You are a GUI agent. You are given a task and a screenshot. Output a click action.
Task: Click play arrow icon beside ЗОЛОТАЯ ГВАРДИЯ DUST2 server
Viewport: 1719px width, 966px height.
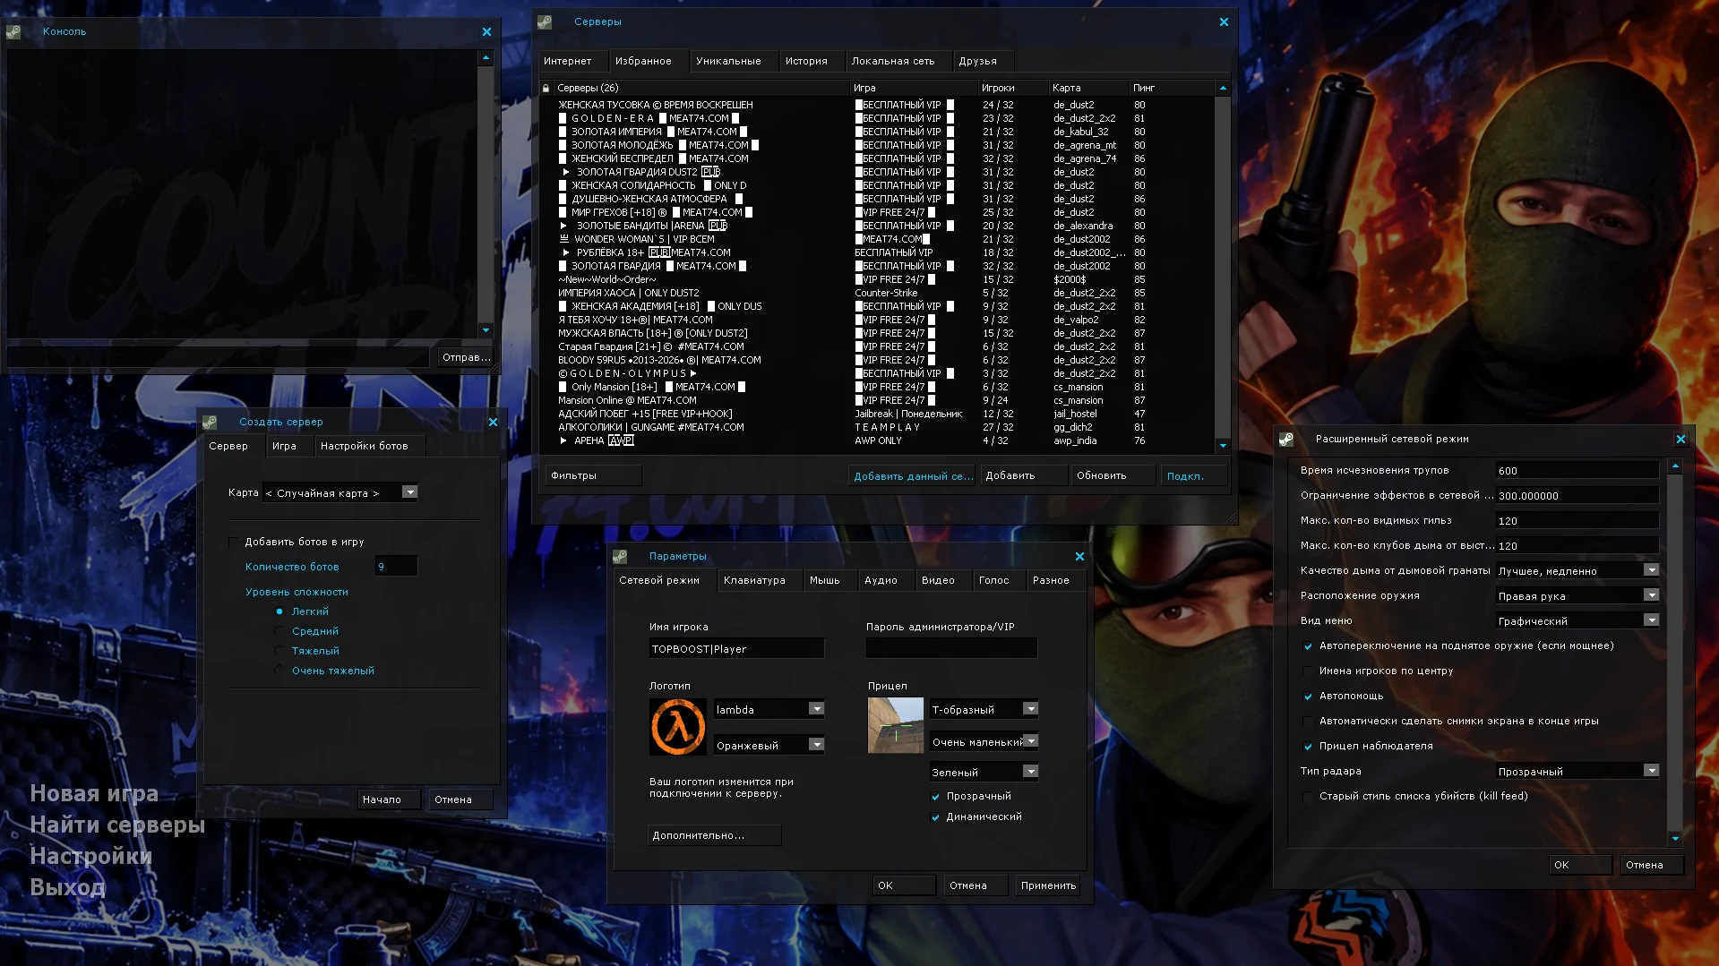(x=566, y=172)
